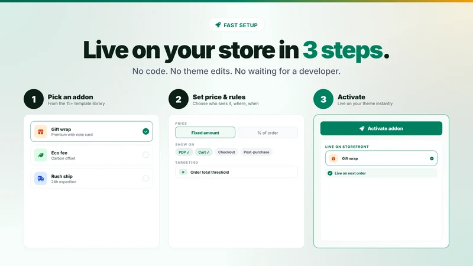Click the 'SHOW ON' section label
Viewport: 473px width, 266px height.
click(x=184, y=144)
